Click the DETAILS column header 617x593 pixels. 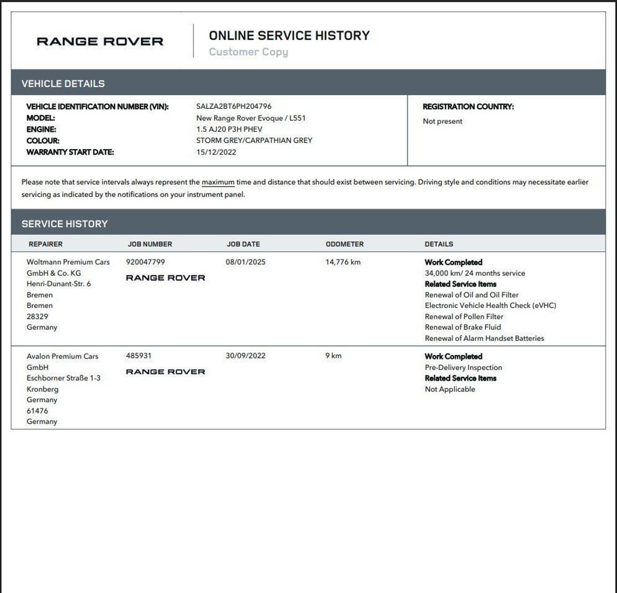[x=439, y=244]
